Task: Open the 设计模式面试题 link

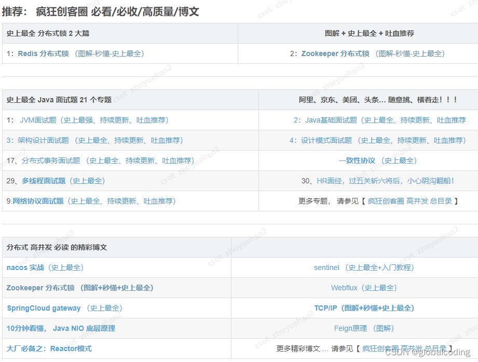Action: 378,140
